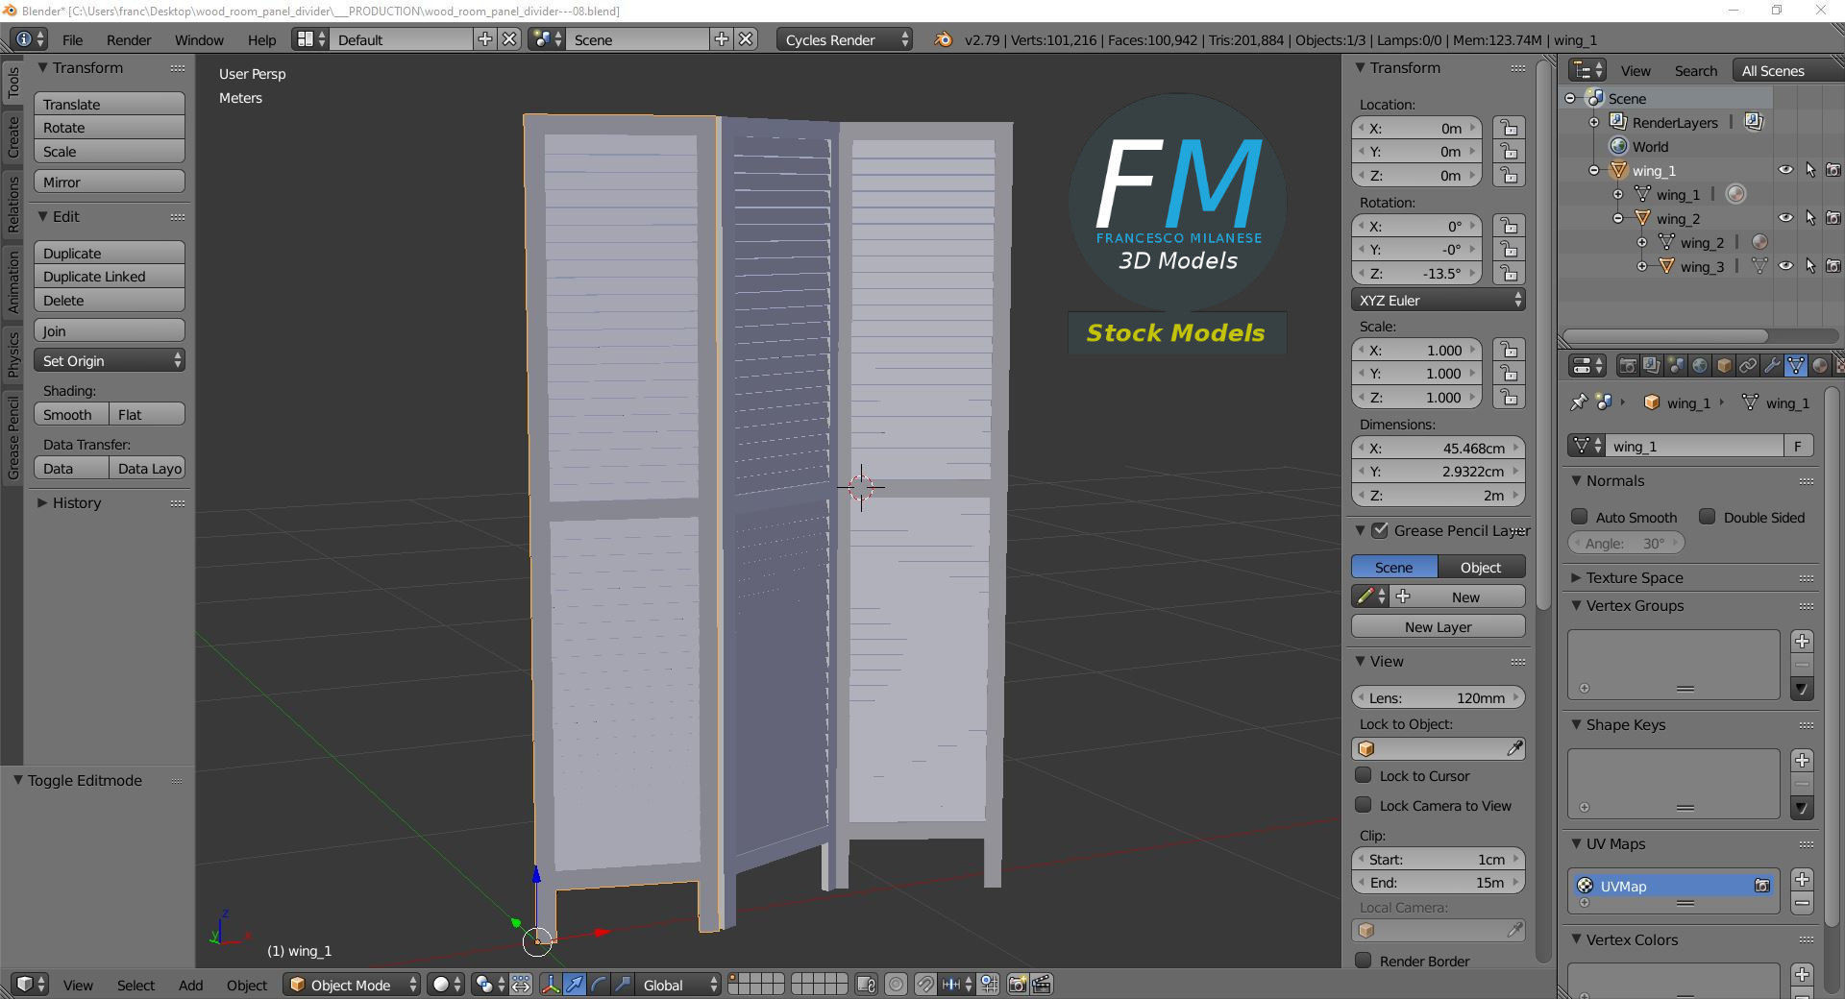Open the Object Mode dropdown
This screenshot has width=1845, height=999.
pyautogui.click(x=352, y=985)
